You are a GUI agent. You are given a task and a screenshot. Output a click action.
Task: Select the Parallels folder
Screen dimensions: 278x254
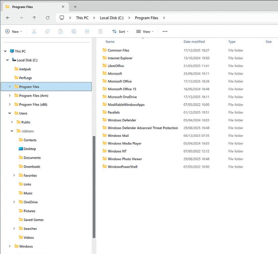[x=111, y=112]
